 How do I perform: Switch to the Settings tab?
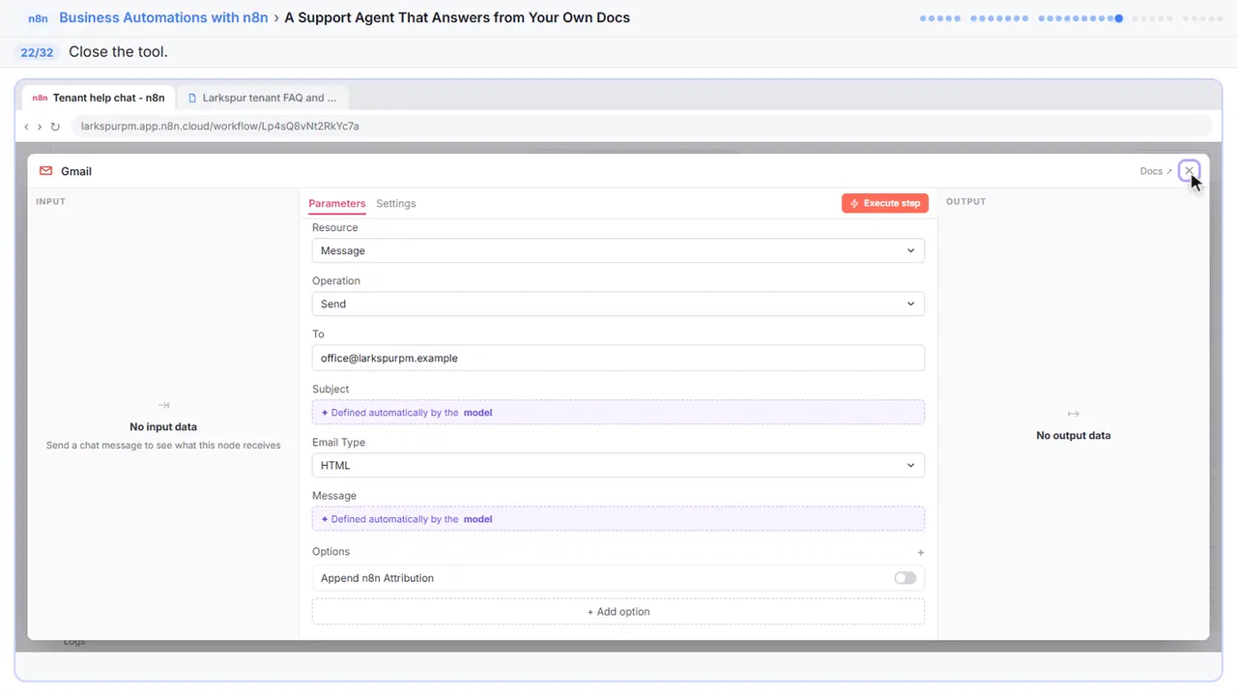[396, 204]
